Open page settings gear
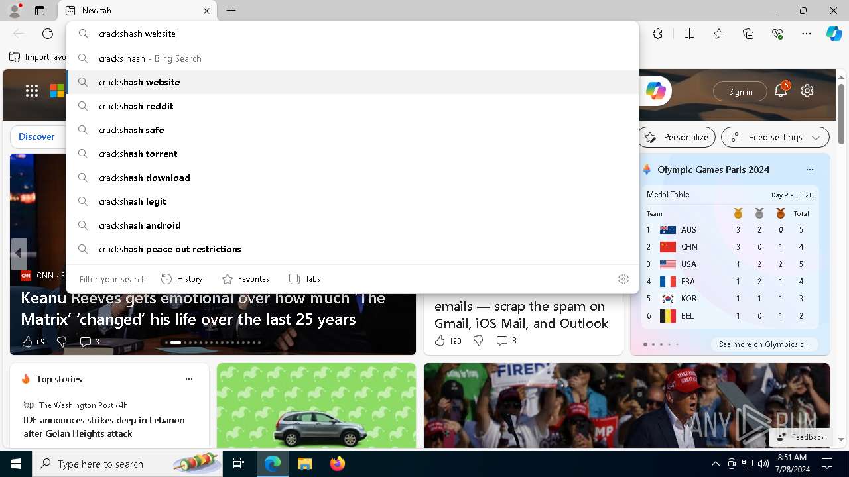Screen dimensions: 849x477 click(807, 91)
